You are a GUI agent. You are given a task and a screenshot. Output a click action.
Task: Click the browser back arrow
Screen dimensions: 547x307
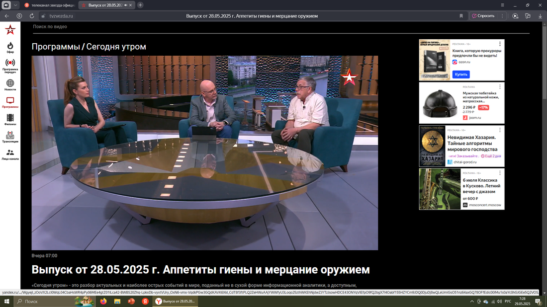point(6,16)
